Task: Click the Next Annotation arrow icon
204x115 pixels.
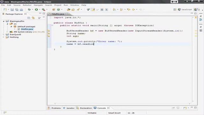Action: (114, 10)
